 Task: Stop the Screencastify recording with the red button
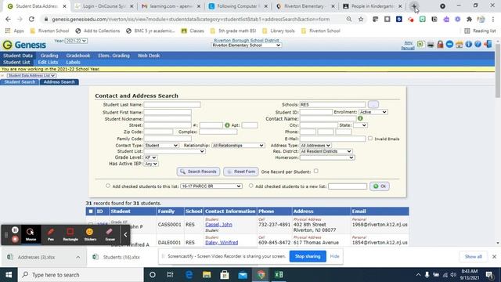pyautogui.click(x=15, y=239)
